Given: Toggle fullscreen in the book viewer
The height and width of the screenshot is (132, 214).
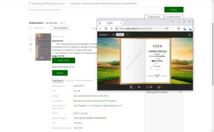Looking at the screenshot, I should (x=147, y=87).
